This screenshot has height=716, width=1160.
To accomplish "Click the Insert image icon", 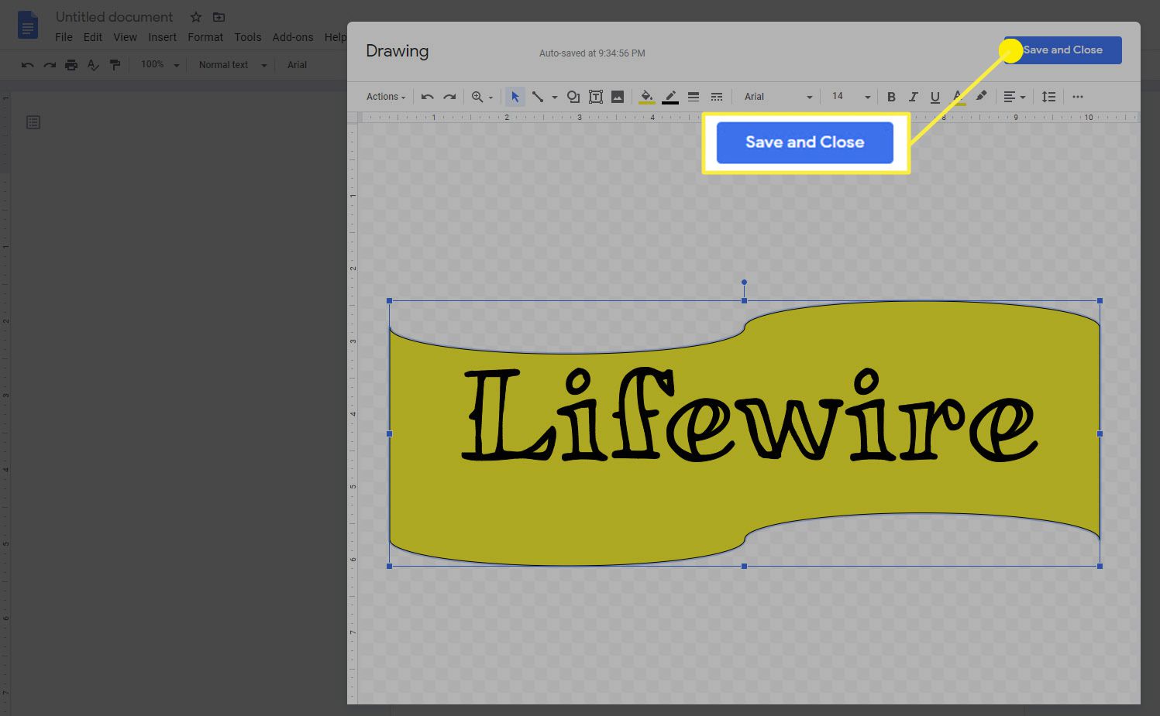I will (x=618, y=97).
